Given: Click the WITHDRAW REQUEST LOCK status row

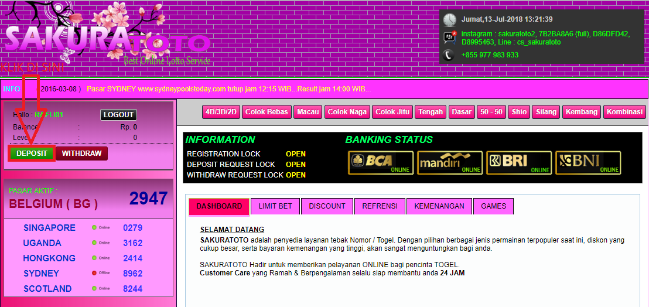Looking at the screenshot, I should pyautogui.click(x=246, y=175).
